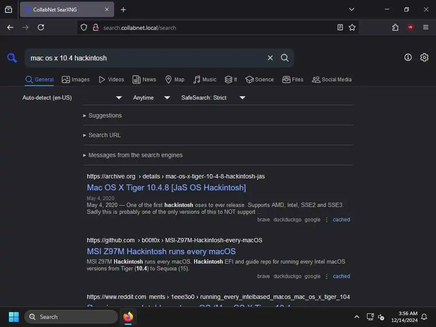
Task: Open archive.org result URL breadcrumb
Action: pos(176,176)
